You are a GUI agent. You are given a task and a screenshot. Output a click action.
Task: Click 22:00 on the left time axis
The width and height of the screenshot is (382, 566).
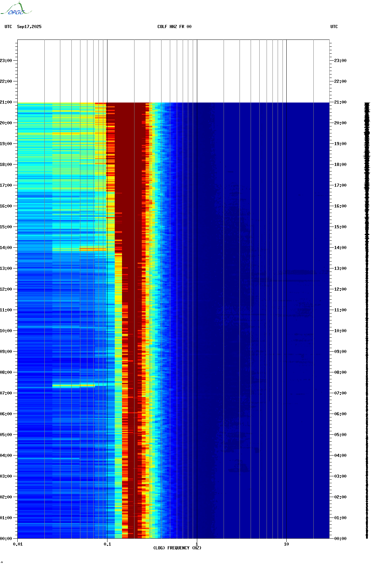(6, 81)
